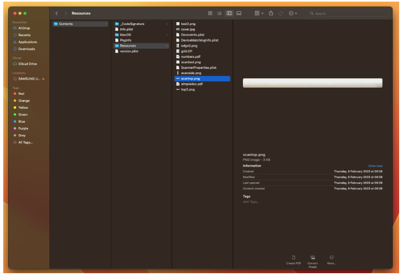Click the Share toolbar icon
403x277 pixels.
(x=271, y=14)
